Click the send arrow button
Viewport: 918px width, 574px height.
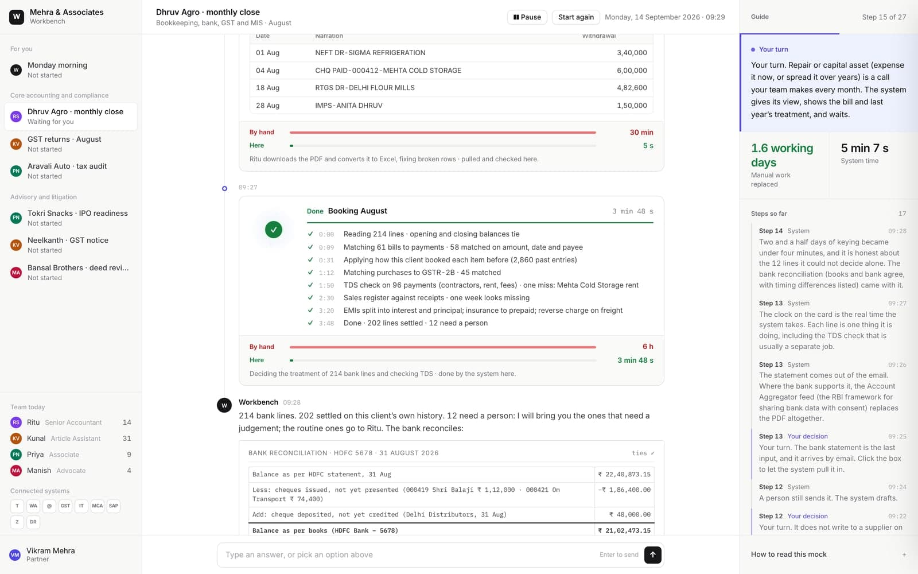652,554
